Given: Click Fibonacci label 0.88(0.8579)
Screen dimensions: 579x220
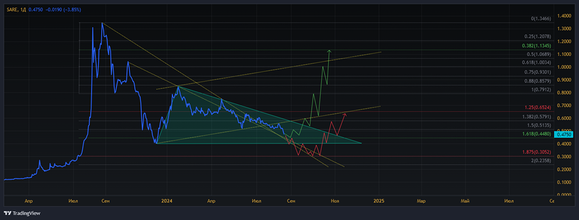Looking at the screenshot, I should (x=538, y=81).
